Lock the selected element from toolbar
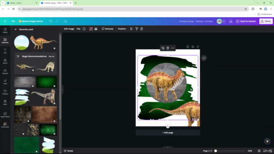Viewport: 274px width, 154px height. pyautogui.click(x=142, y=29)
